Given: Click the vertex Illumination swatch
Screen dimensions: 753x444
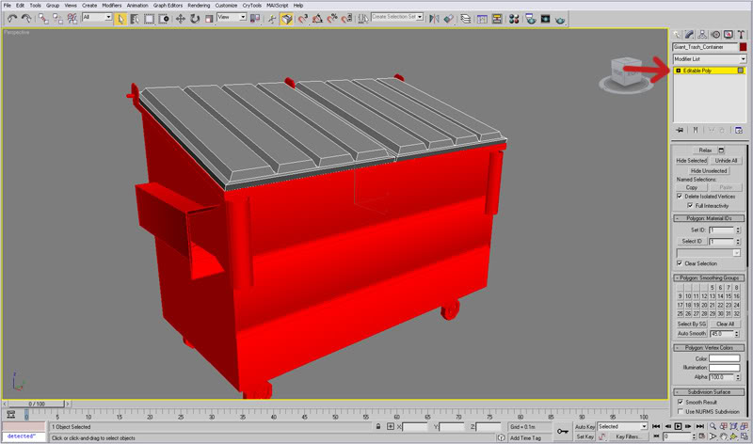Looking at the screenshot, I should point(724,367).
